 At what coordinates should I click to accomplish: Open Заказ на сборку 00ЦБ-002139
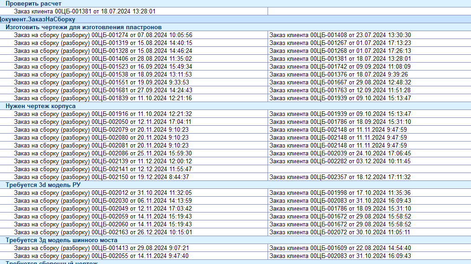103,161
